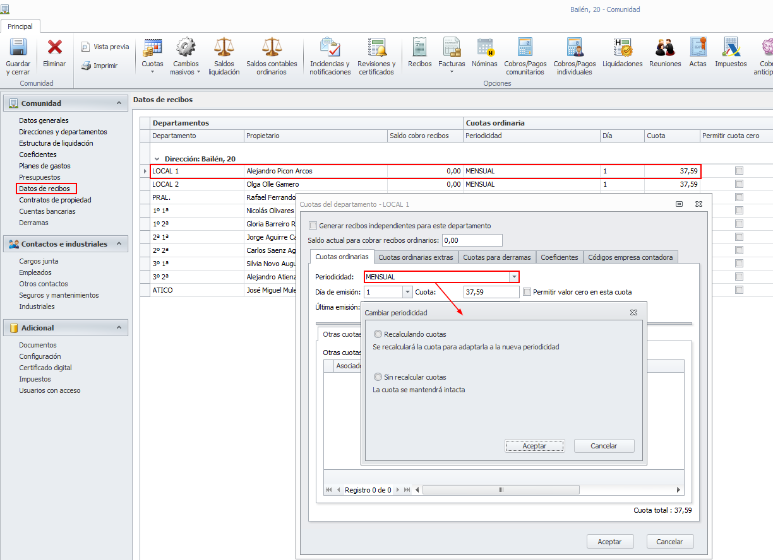The width and height of the screenshot is (773, 560).
Task: Open the Reuniones icon
Action: 665,48
